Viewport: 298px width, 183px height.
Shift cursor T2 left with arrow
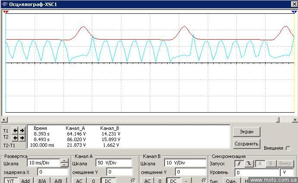pos(16,138)
